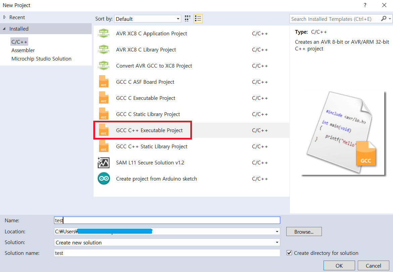The height and width of the screenshot is (272, 393).
Task: Click the GCC C Executable Project icon
Action: point(103,98)
